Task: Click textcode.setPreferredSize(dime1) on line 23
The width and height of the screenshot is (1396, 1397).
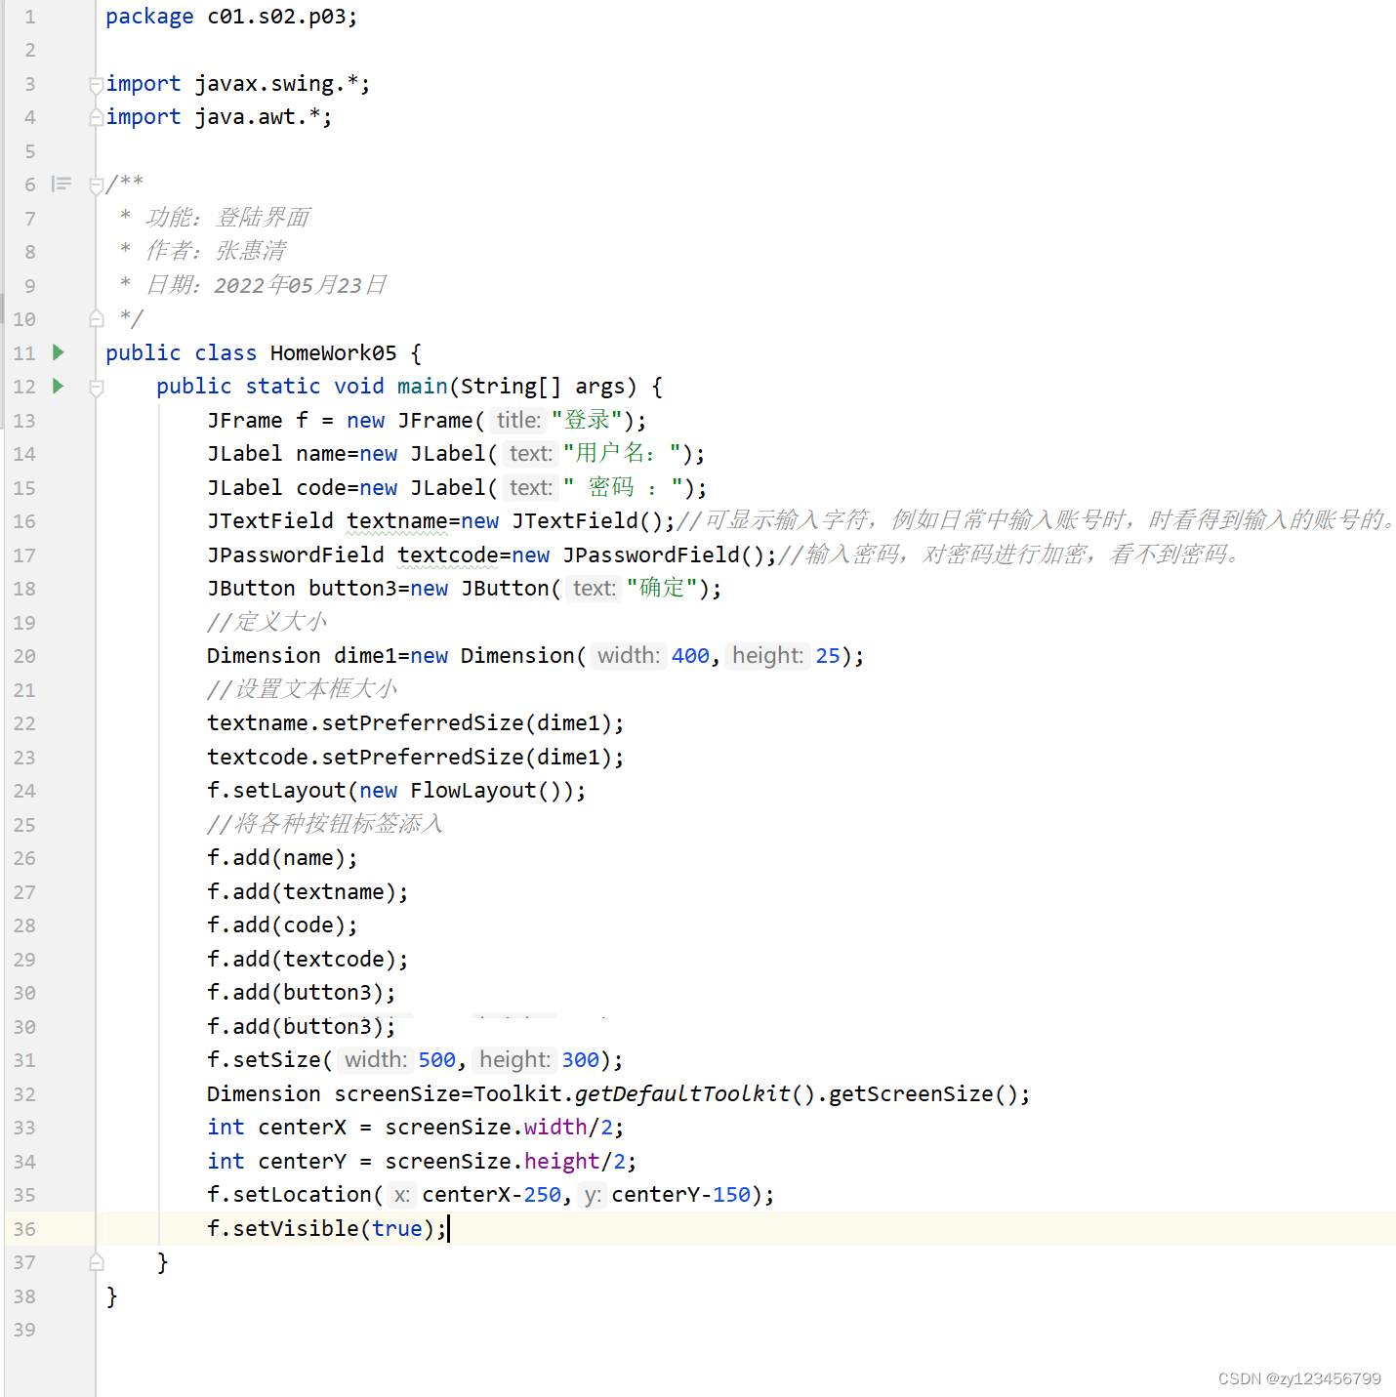Action: pos(416,758)
